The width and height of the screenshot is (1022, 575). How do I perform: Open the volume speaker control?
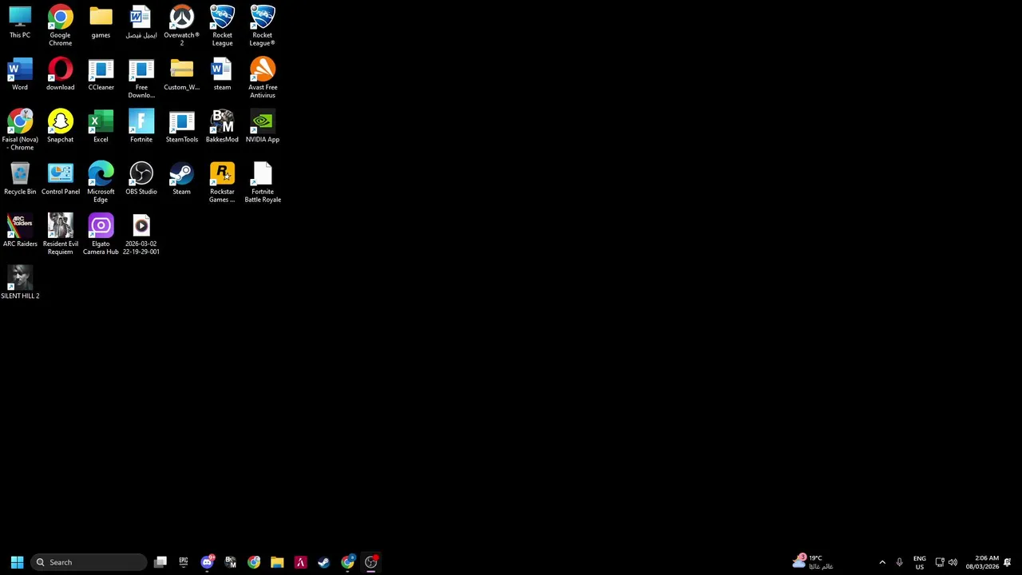(953, 562)
